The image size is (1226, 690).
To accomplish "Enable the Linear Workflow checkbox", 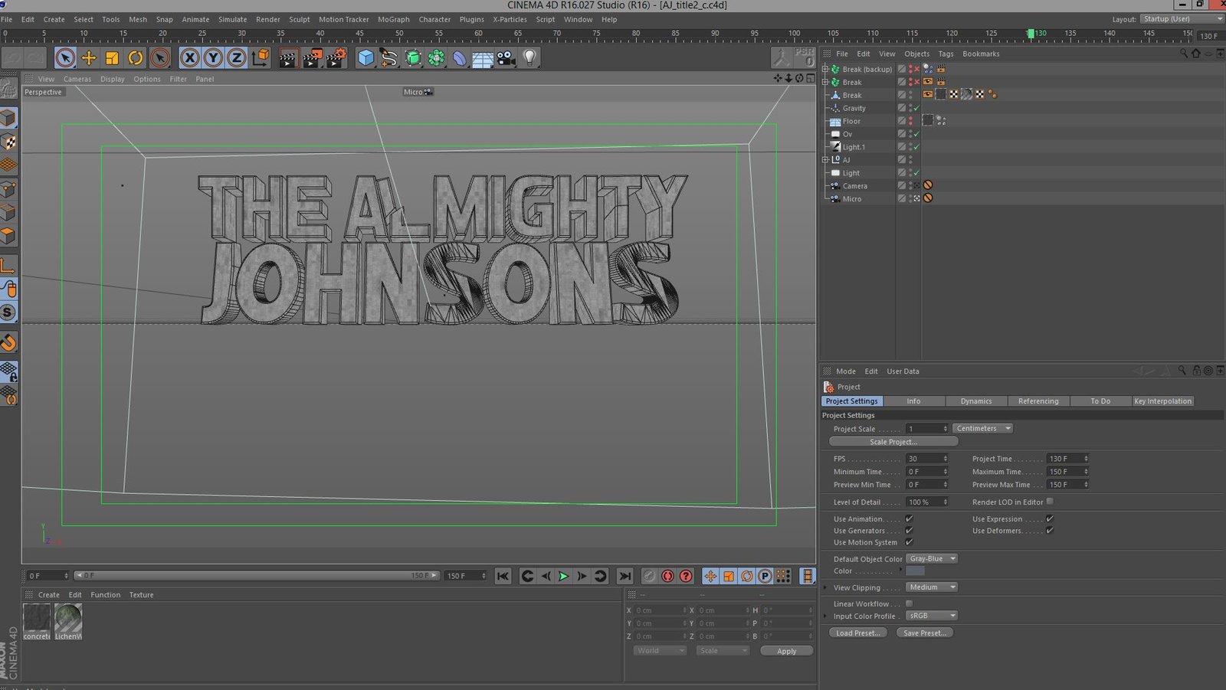I will pos(910,603).
